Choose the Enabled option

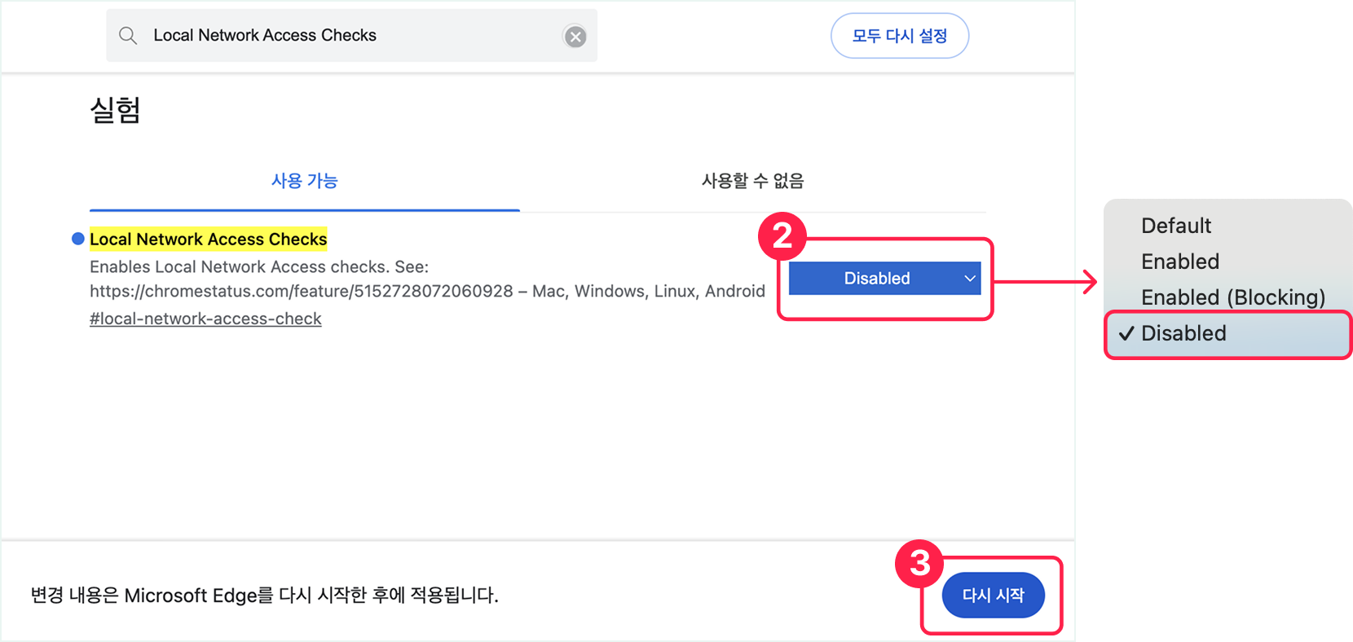click(x=1180, y=262)
